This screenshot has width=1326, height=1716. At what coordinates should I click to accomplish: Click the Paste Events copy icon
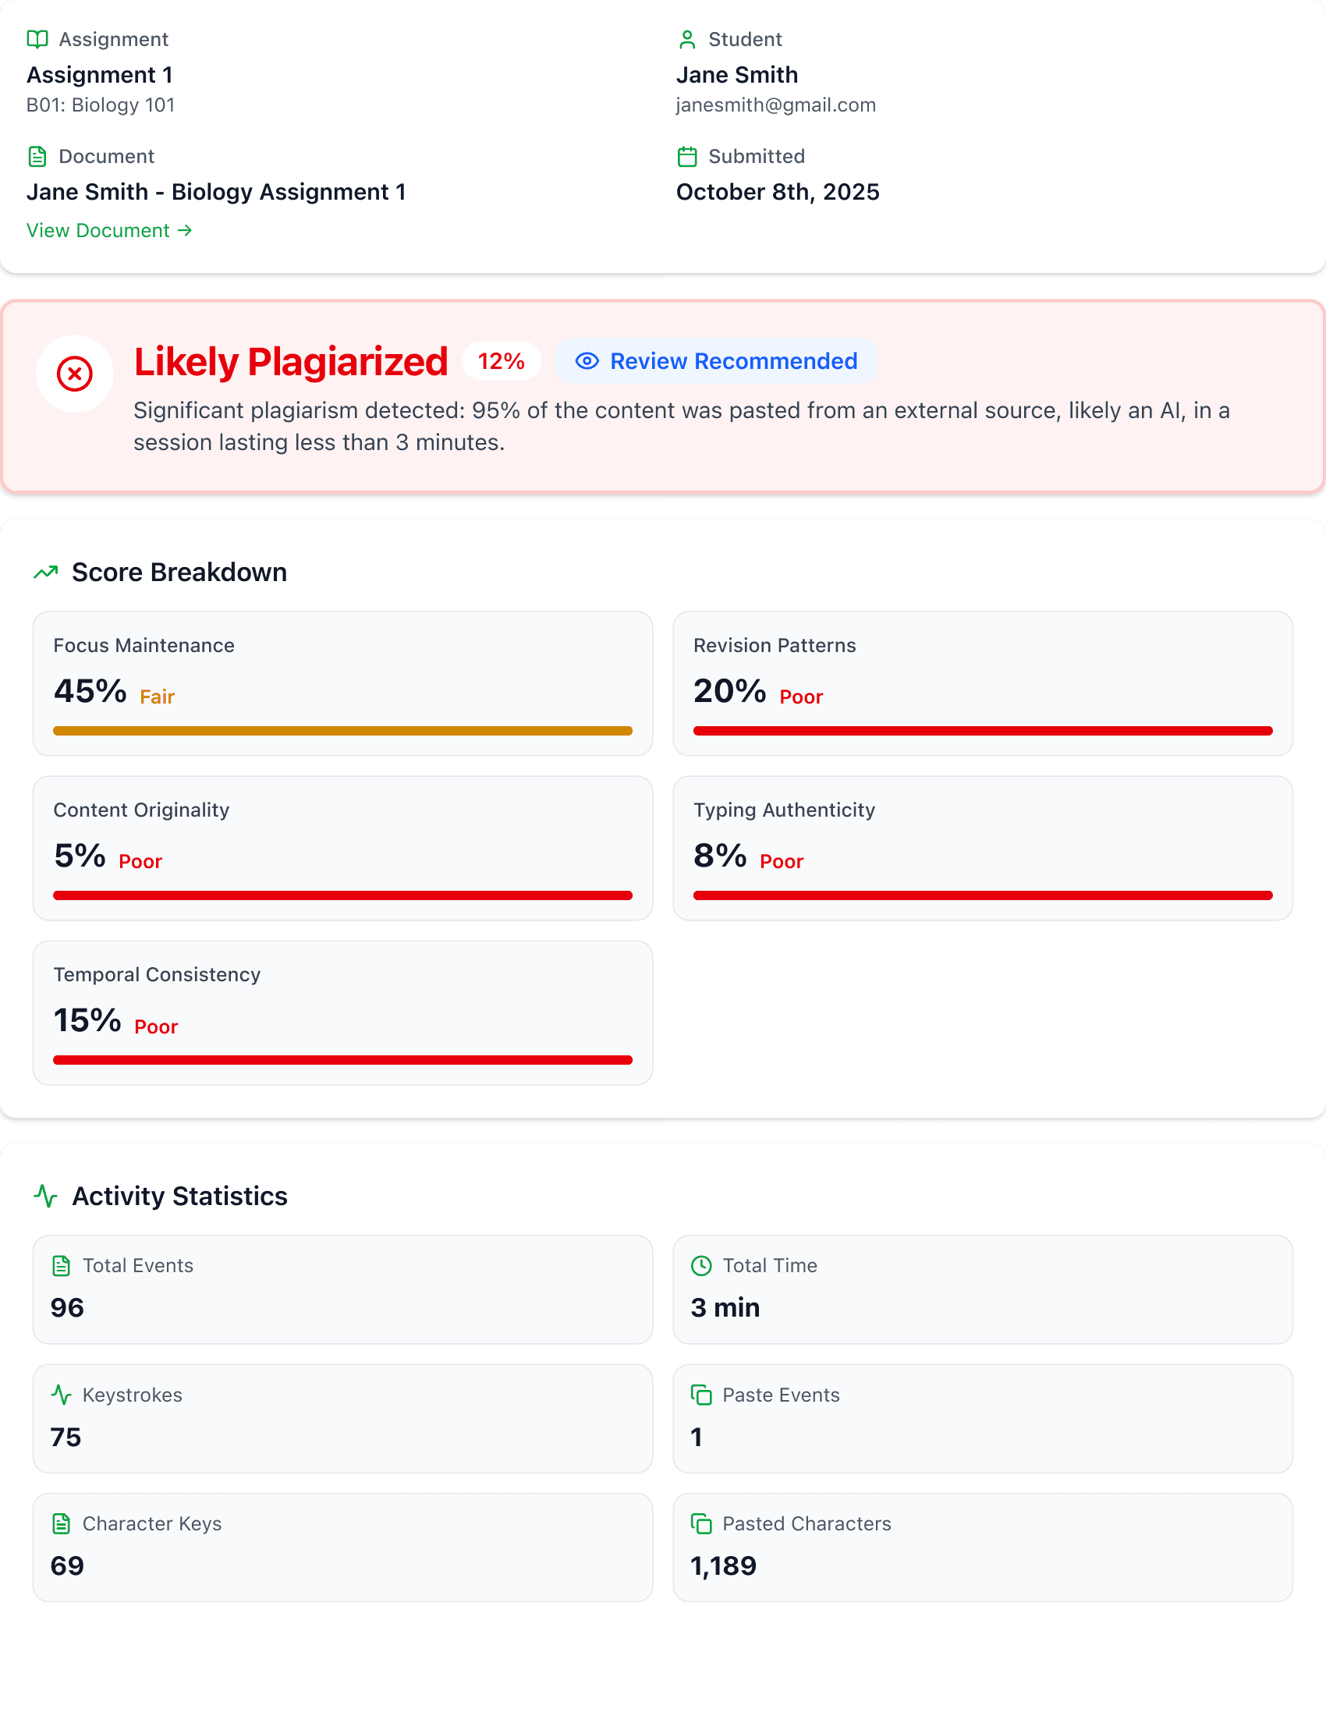700,1395
